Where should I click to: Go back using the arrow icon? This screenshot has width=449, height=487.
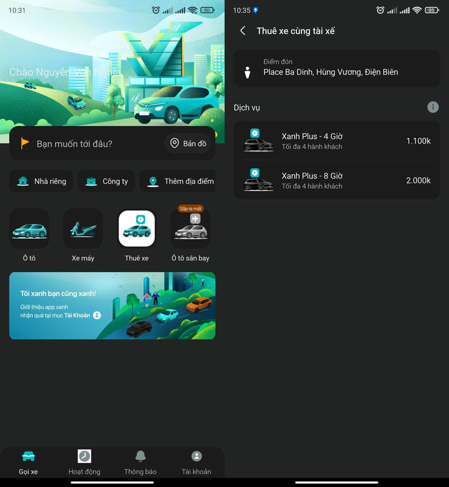click(243, 31)
